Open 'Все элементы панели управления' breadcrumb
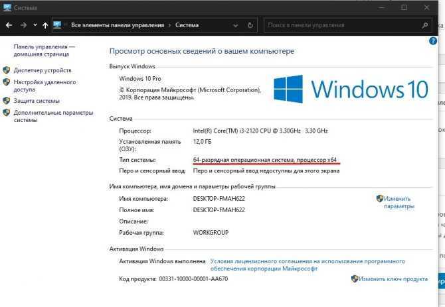The height and width of the screenshot is (307, 445). 118,25
